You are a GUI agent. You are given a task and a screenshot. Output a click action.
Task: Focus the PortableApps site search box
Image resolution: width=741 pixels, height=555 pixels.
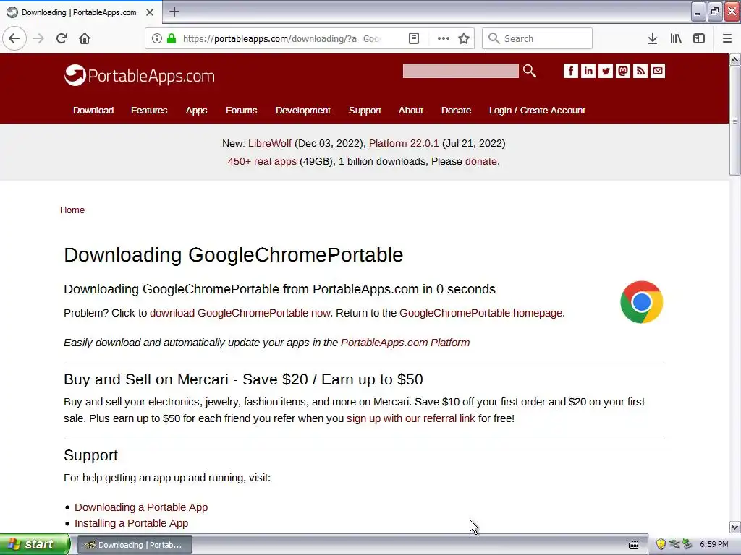tap(460, 71)
